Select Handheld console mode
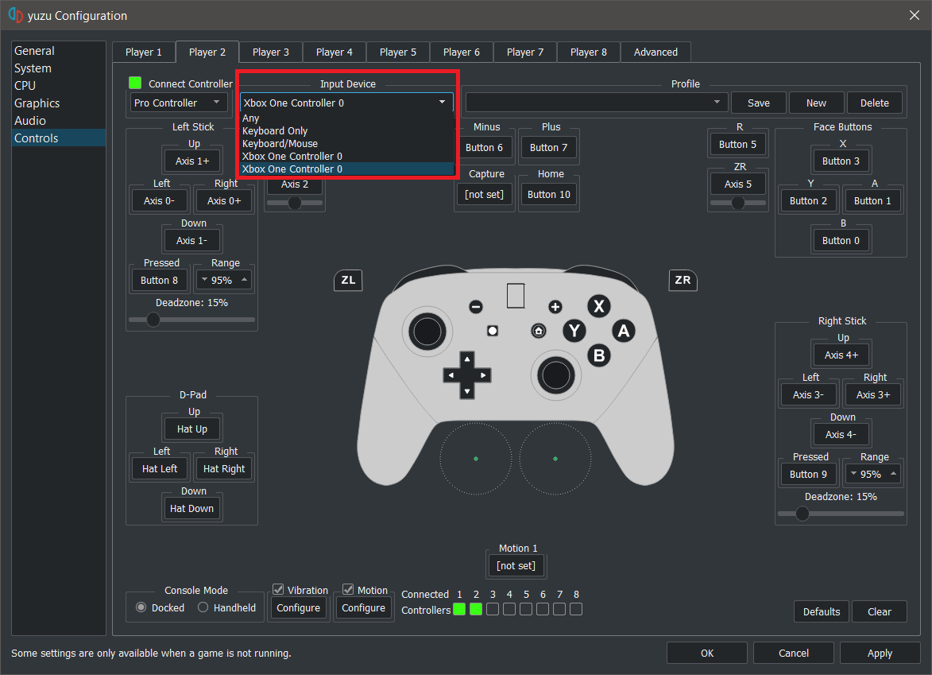The height and width of the screenshot is (675, 932). click(203, 607)
